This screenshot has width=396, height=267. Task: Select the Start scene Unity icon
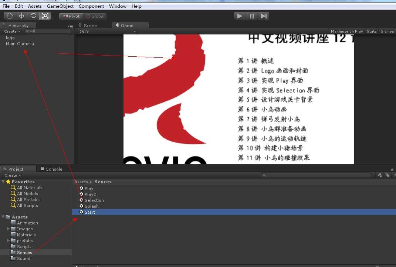tap(81, 212)
